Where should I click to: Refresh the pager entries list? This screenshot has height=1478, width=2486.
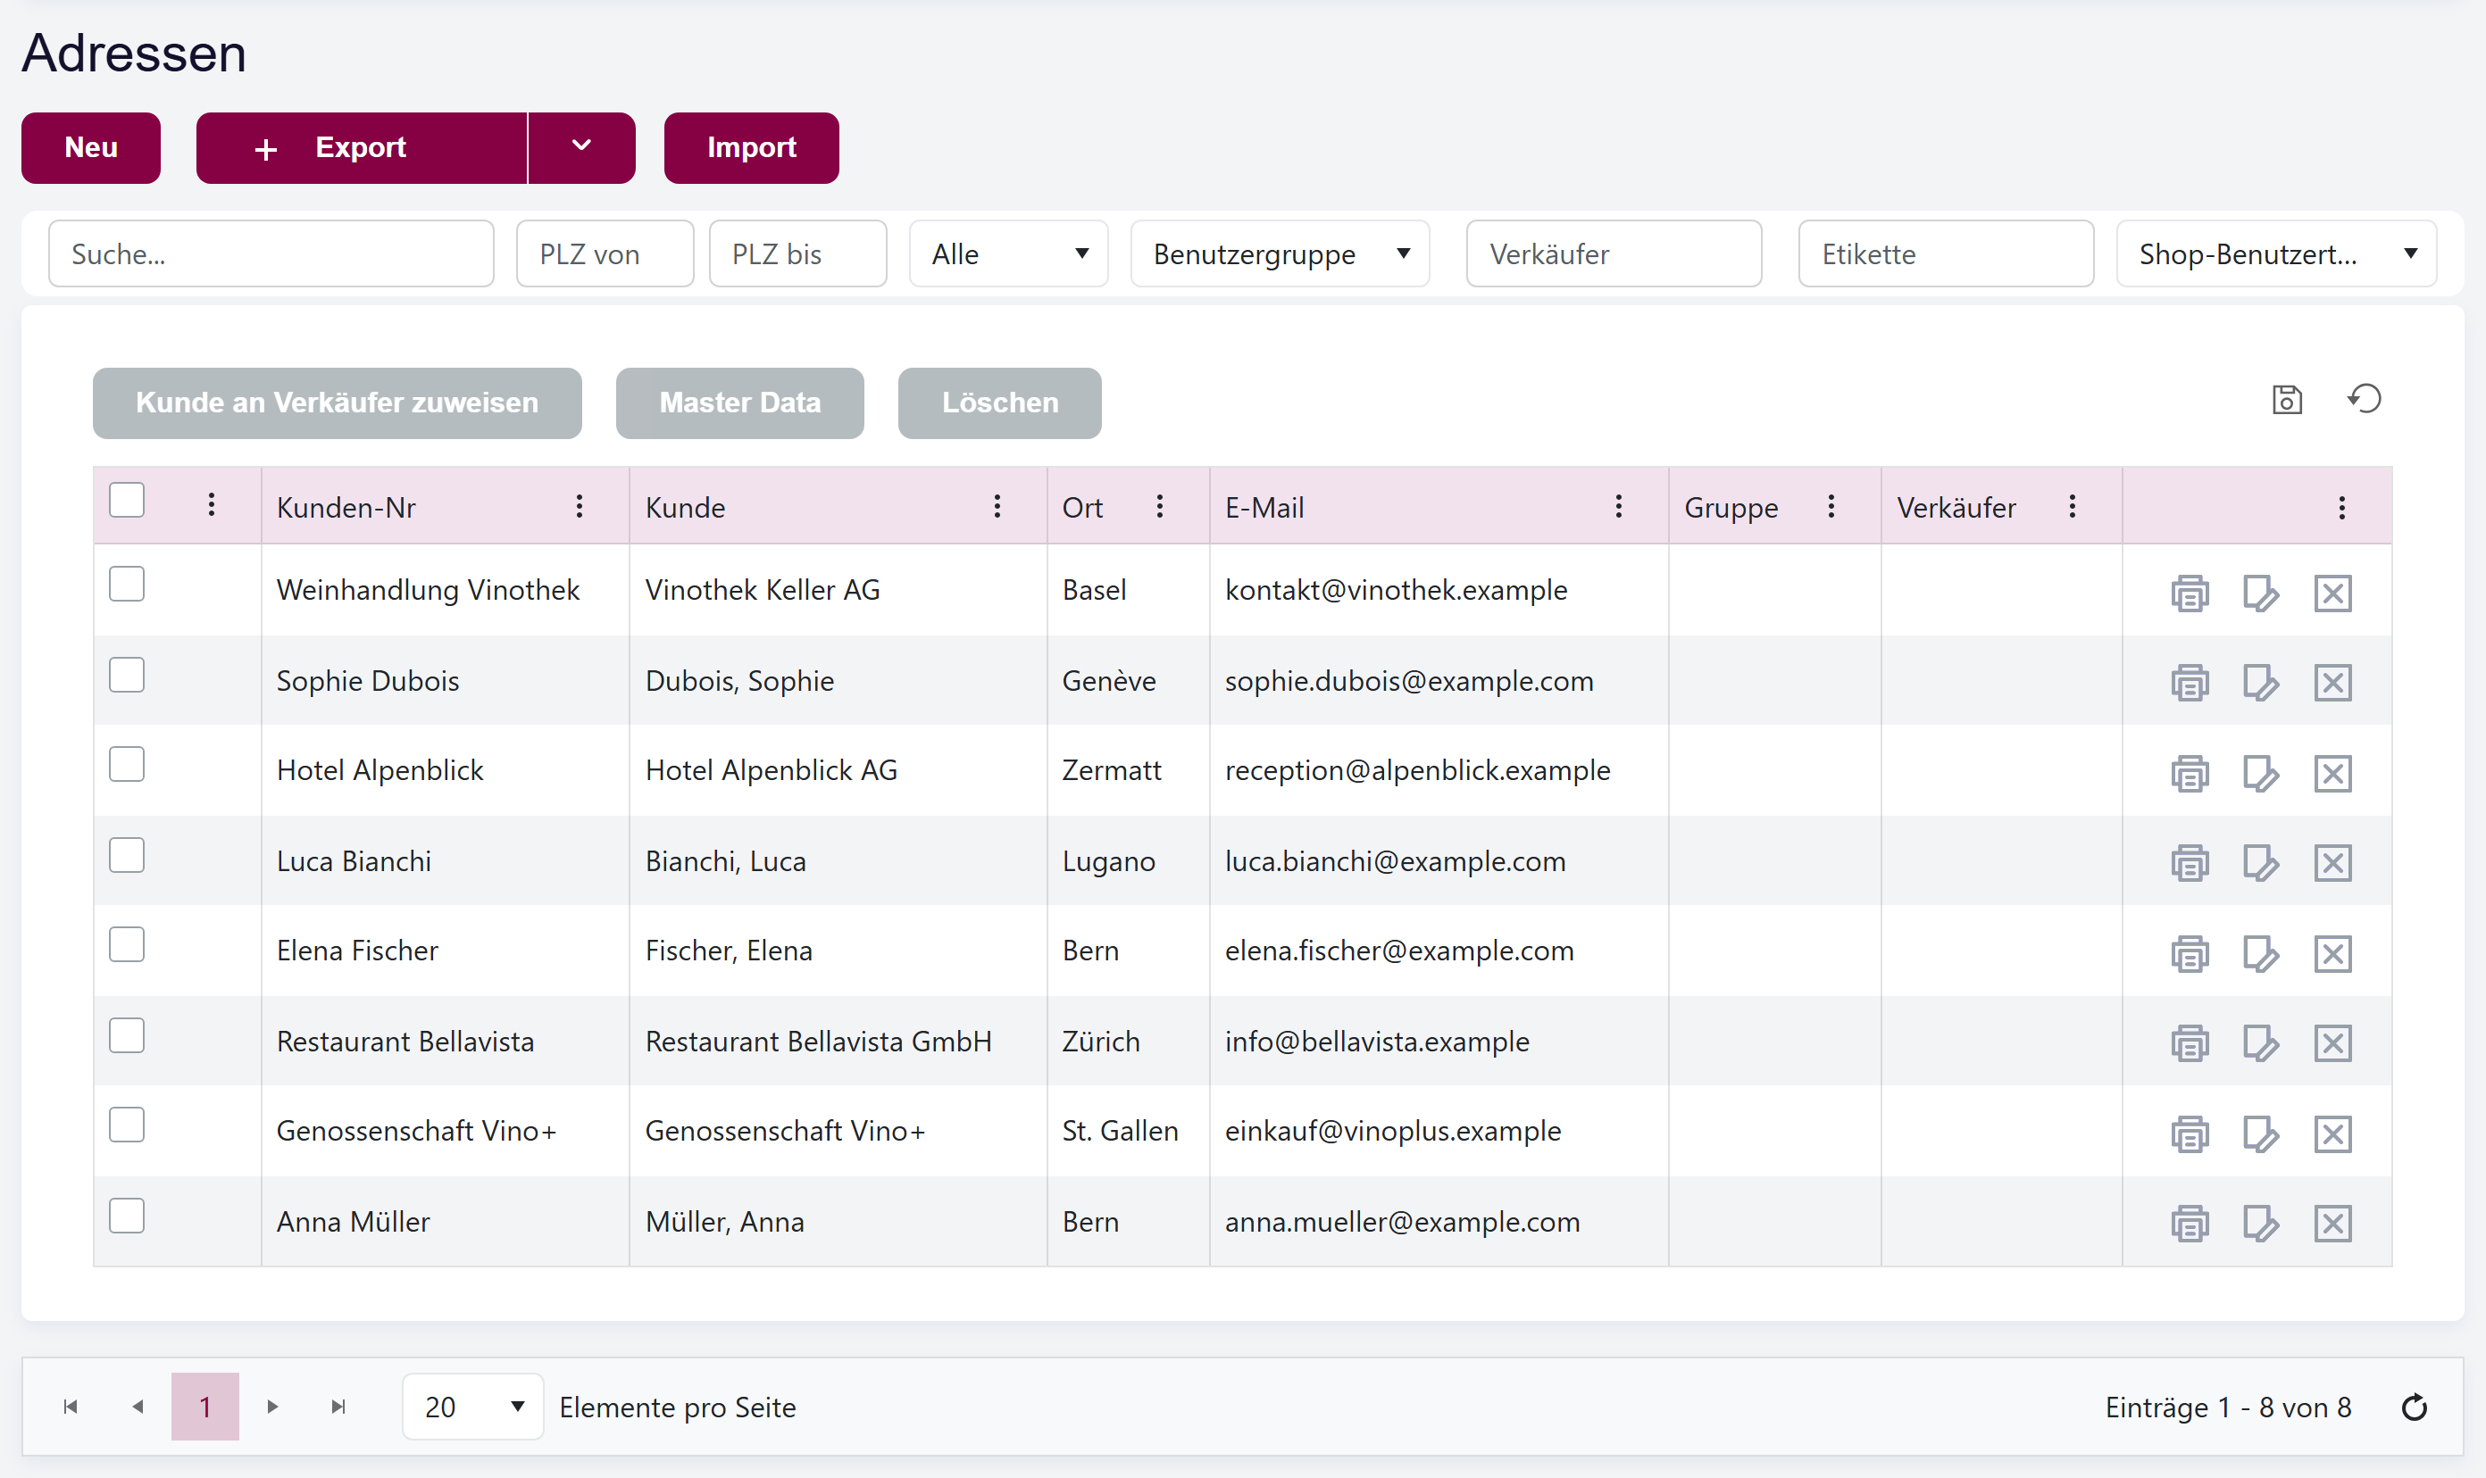pos(2414,1407)
